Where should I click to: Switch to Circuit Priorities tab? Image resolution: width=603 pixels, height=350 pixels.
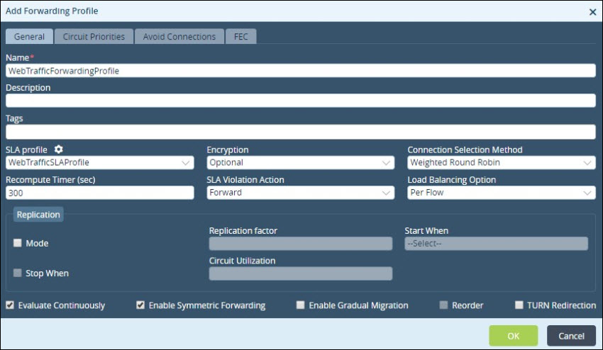point(94,37)
